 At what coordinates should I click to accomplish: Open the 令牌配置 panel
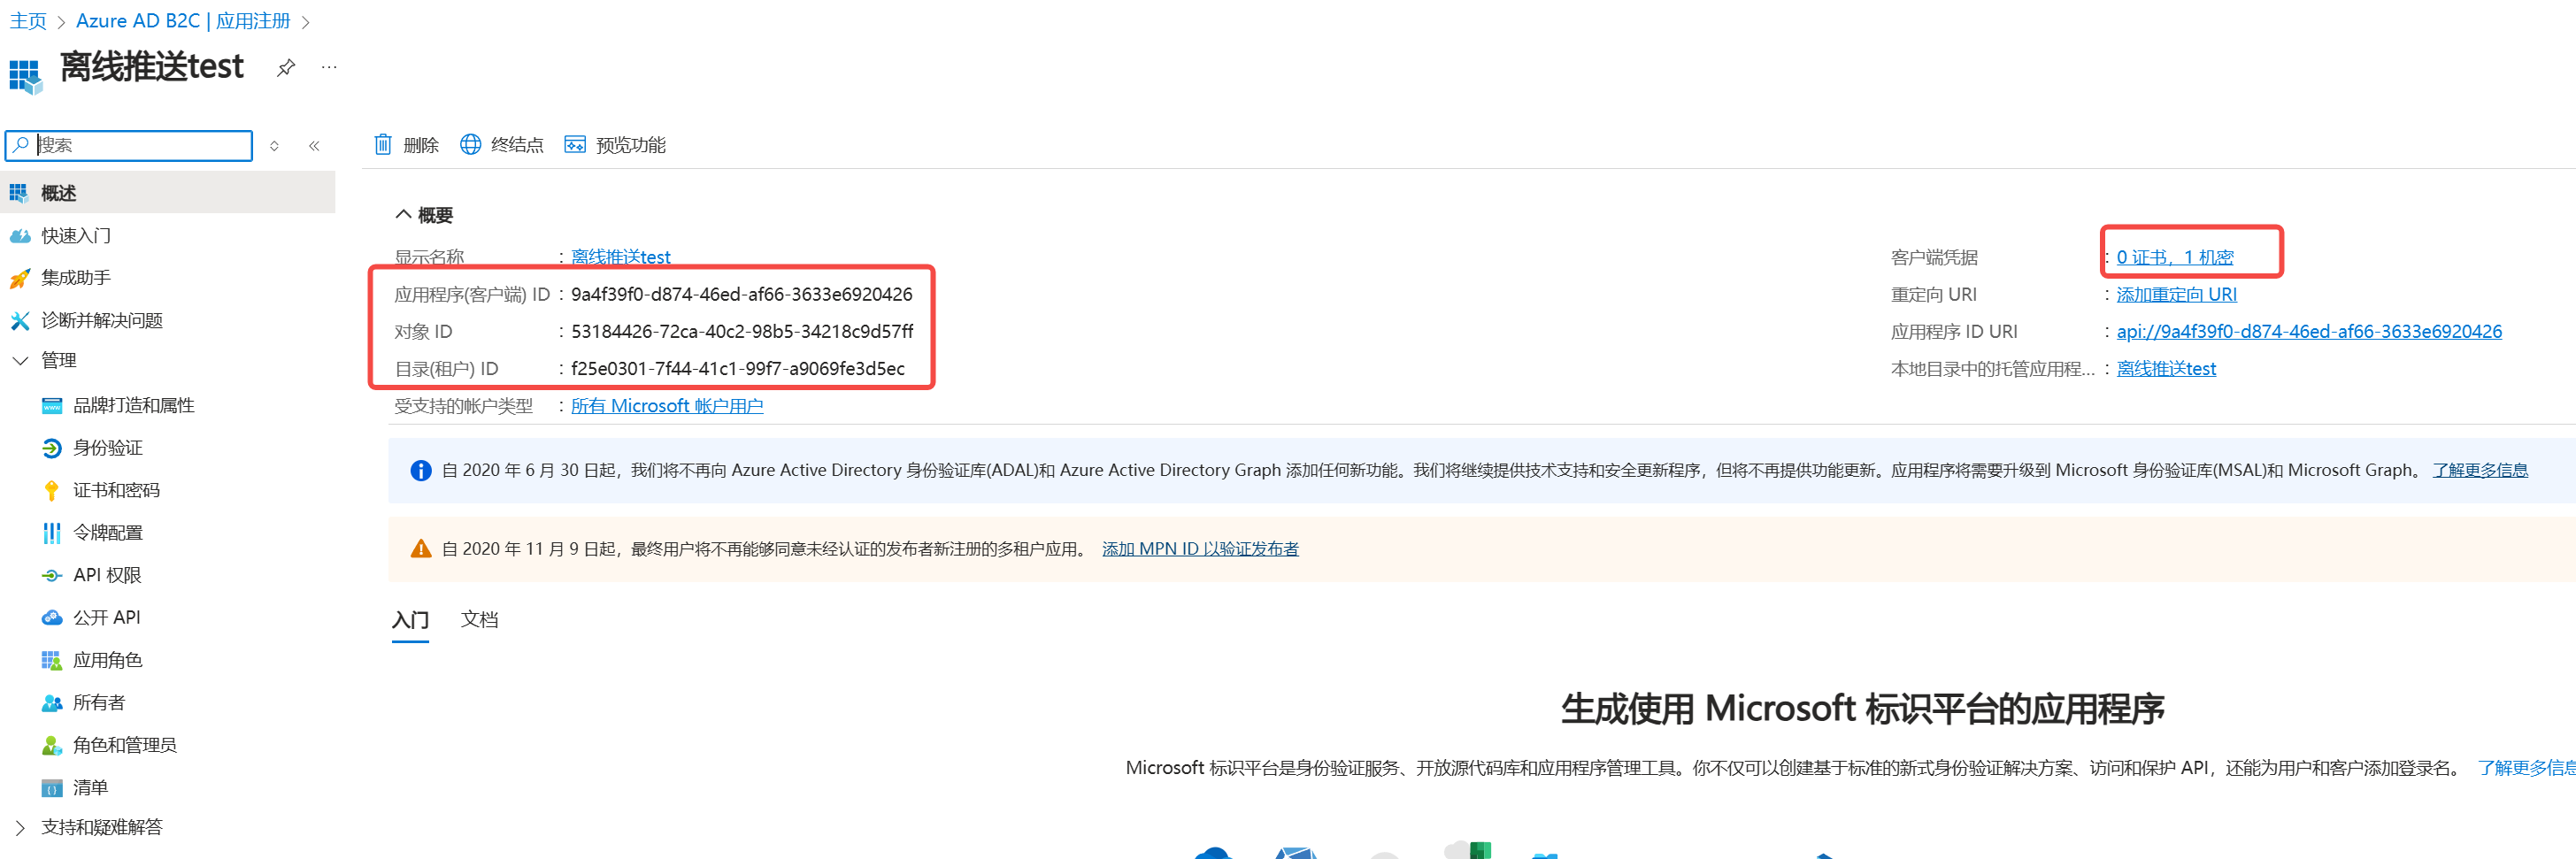[108, 532]
